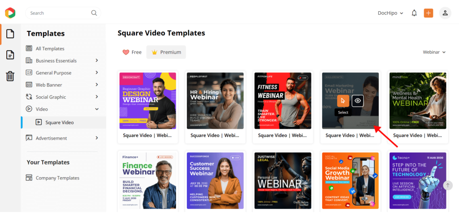Image resolution: width=459 pixels, height=213 pixels.
Task: Switch to the Free templates tab
Action: click(x=132, y=52)
